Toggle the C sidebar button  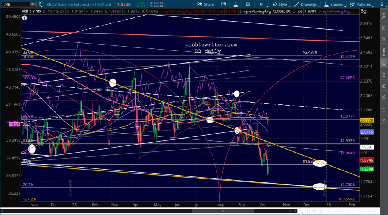pyautogui.click(x=384, y=64)
